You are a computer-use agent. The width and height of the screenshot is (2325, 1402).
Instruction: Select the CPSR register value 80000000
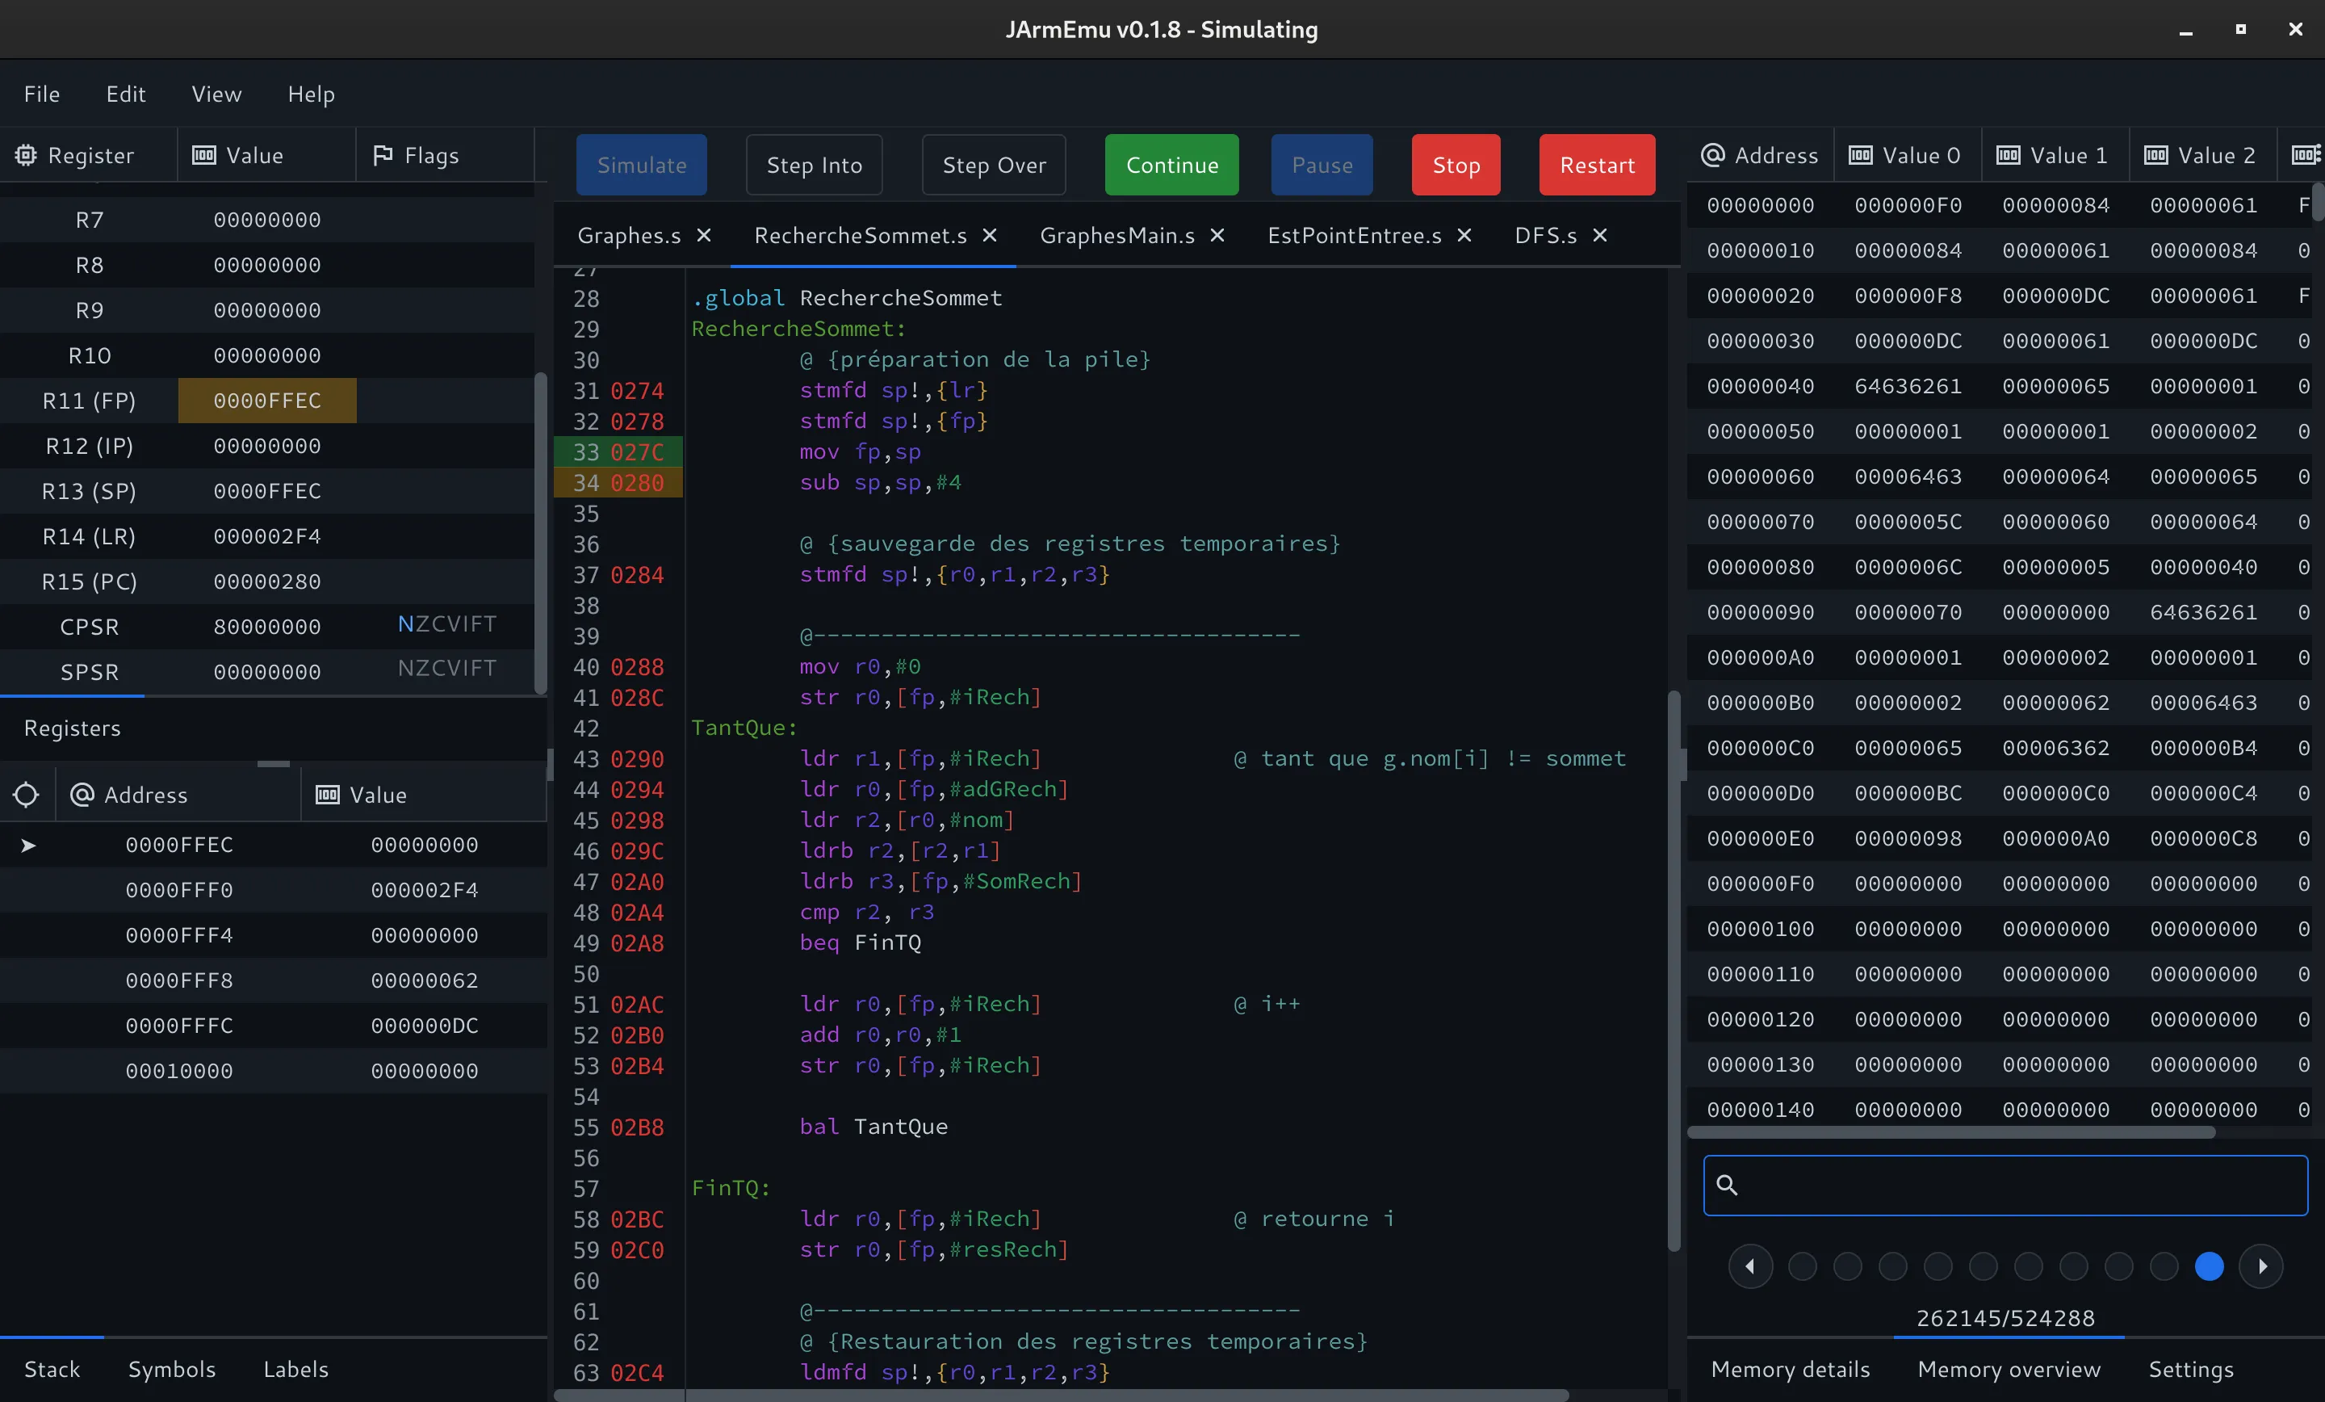coord(267,627)
